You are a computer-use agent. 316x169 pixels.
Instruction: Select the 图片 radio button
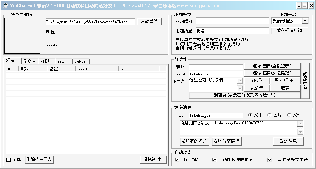point(270,115)
